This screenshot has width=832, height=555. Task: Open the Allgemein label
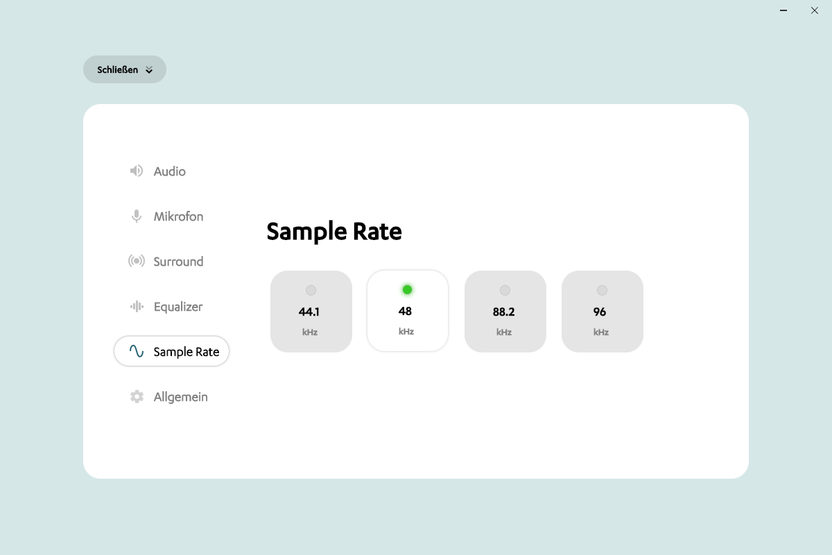180,397
